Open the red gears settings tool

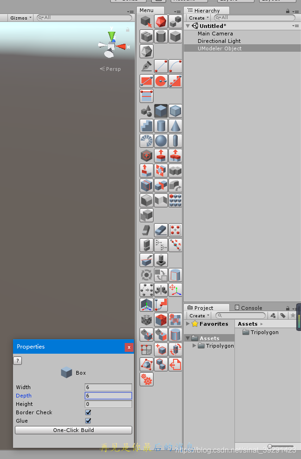(147, 379)
